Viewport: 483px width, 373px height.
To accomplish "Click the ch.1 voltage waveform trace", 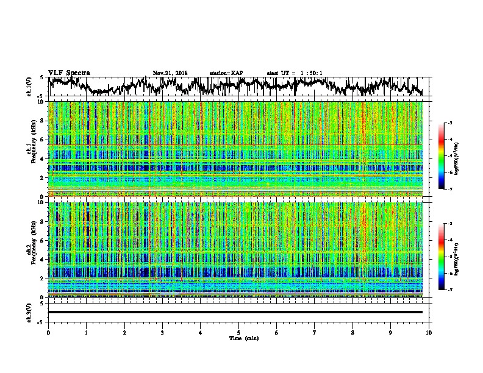I will [235, 85].
